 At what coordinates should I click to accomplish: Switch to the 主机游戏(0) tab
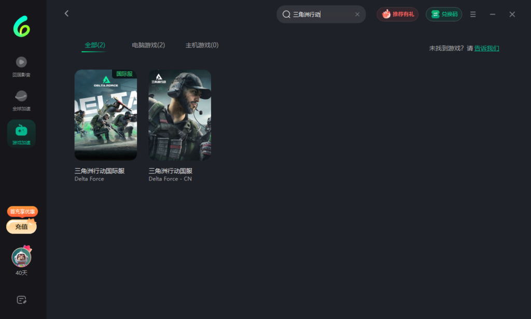(202, 45)
